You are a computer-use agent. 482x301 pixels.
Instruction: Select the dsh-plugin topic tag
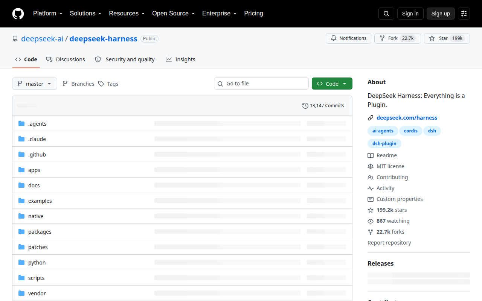tap(384, 143)
